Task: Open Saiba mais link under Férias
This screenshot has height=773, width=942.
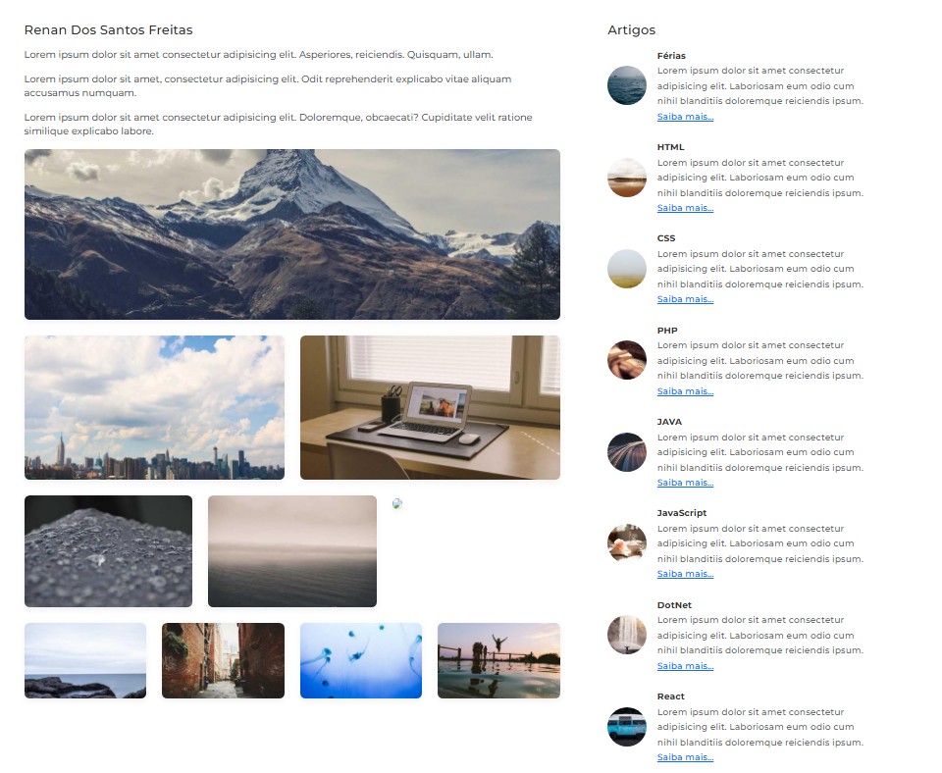Action: [x=685, y=117]
